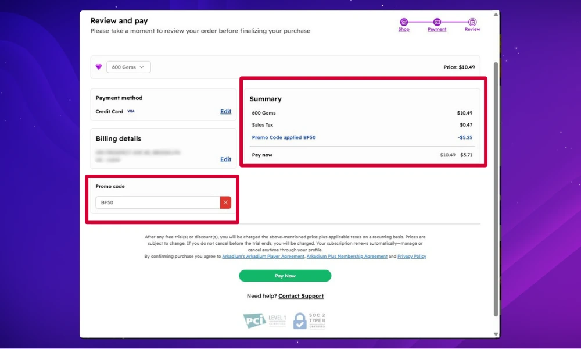The width and height of the screenshot is (581, 349).
Task: Select the Payment step label
Action: coord(437,29)
